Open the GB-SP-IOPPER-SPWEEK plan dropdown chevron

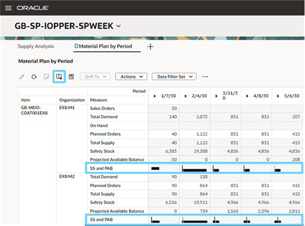(118, 26)
